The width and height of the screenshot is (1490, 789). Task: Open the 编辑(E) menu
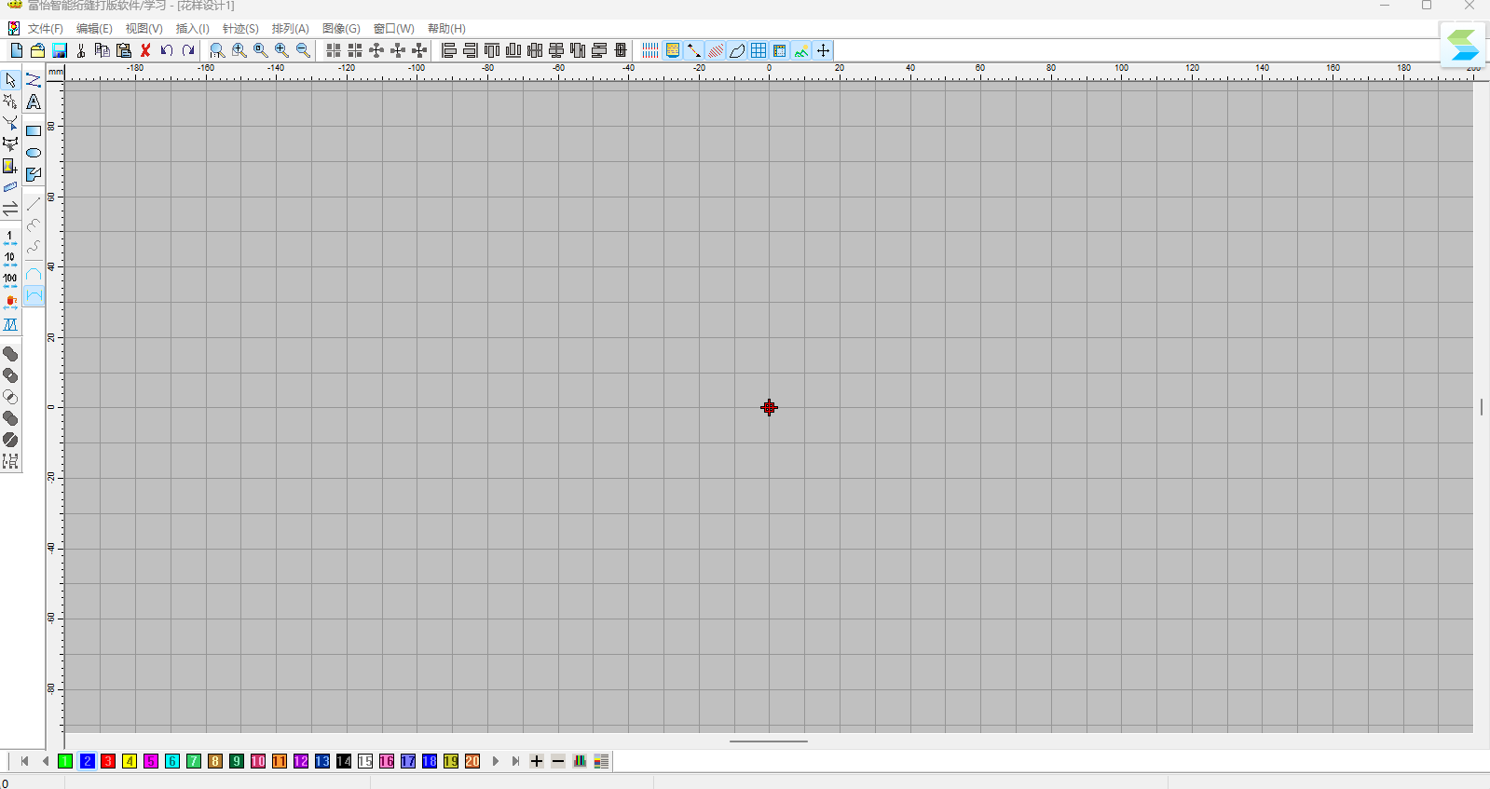[94, 29]
